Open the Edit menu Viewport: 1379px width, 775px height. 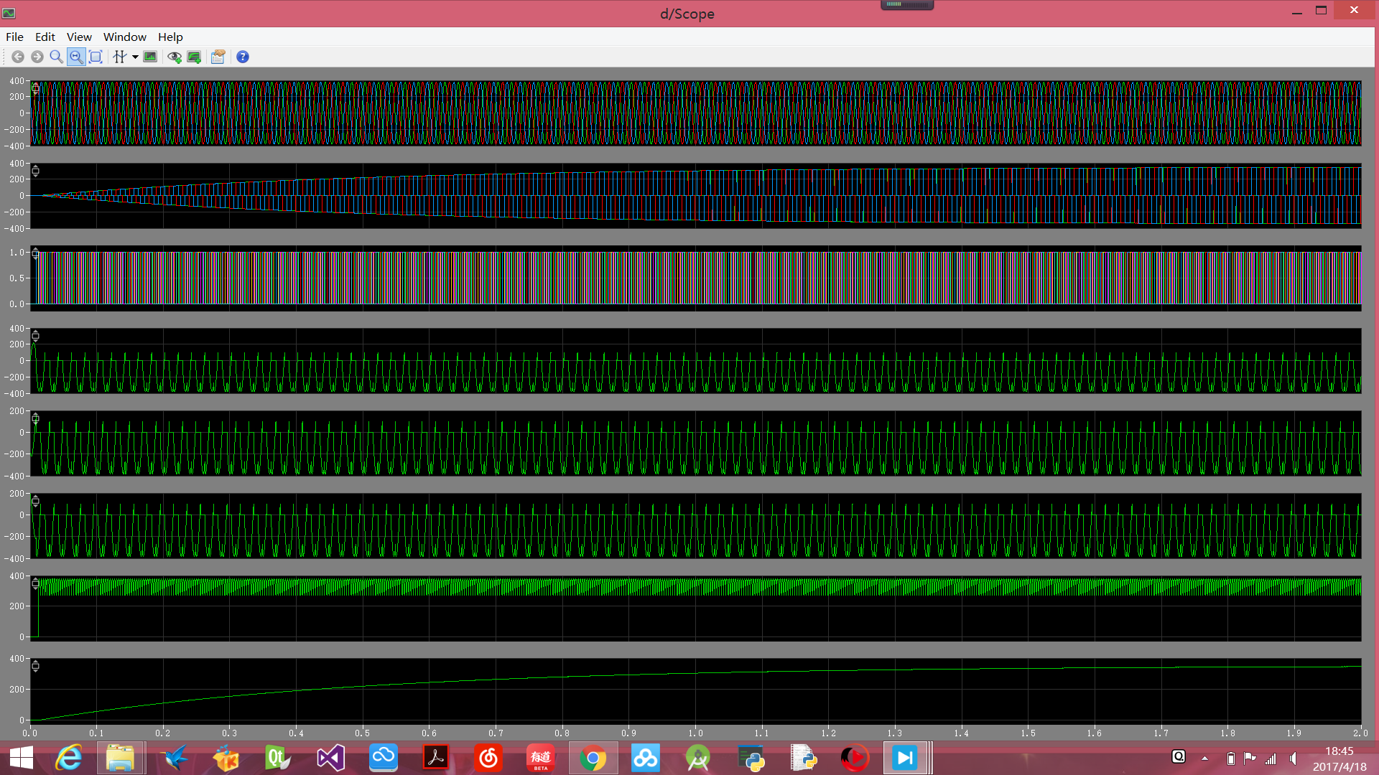pos(45,37)
